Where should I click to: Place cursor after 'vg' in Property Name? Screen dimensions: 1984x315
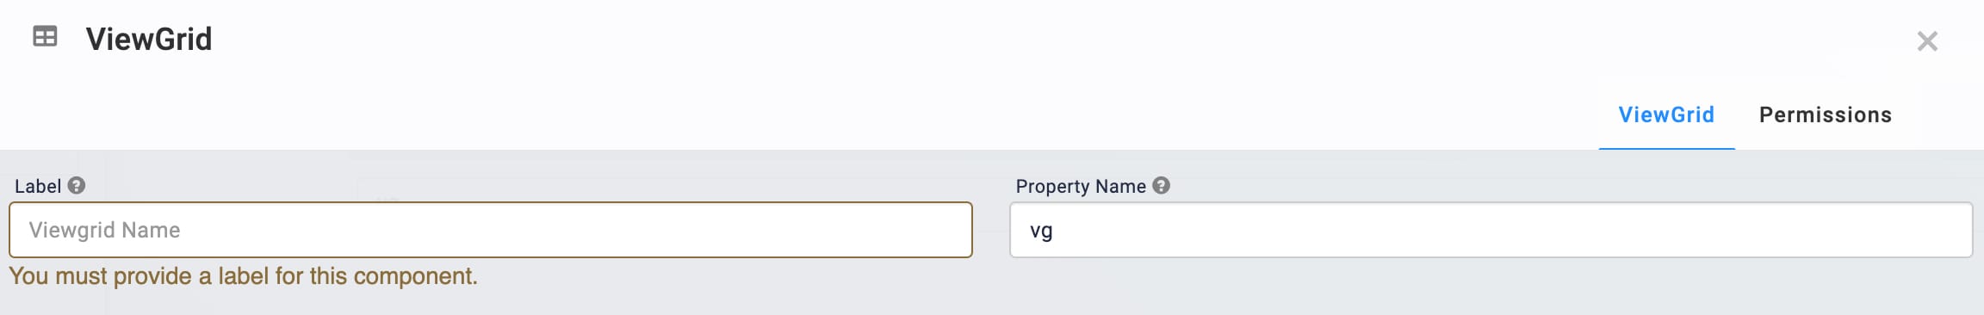(x=1055, y=231)
